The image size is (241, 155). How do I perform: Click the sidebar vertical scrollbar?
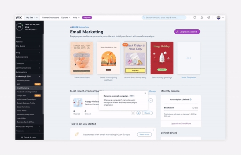coord(43,74)
